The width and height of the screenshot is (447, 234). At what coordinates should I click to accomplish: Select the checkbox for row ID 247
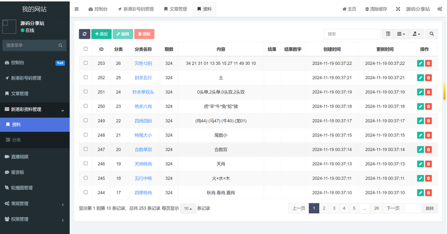point(86,149)
